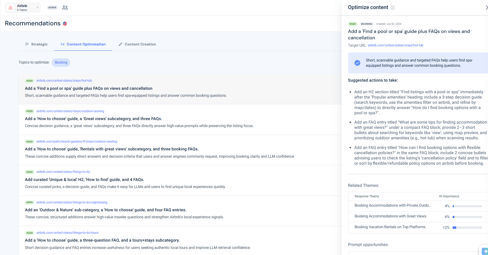
Task: Click the BOOKING tag in Optimize panel
Action: click(367, 24)
